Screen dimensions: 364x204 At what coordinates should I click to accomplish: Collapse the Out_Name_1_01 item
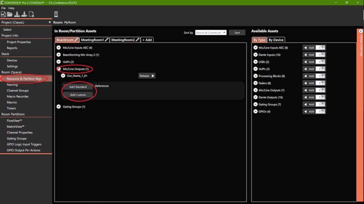click(x=63, y=76)
